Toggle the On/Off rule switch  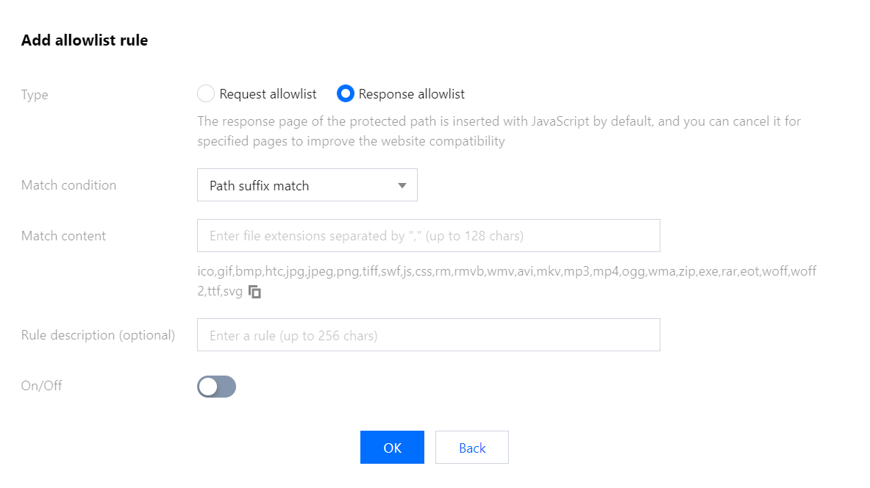click(216, 387)
